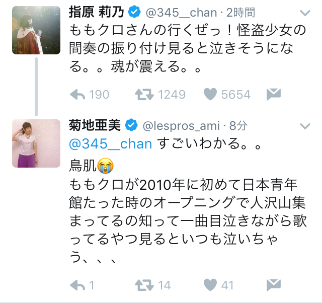Tap the display name 指原 莉乃
The width and height of the screenshot is (322, 303).
96,12
